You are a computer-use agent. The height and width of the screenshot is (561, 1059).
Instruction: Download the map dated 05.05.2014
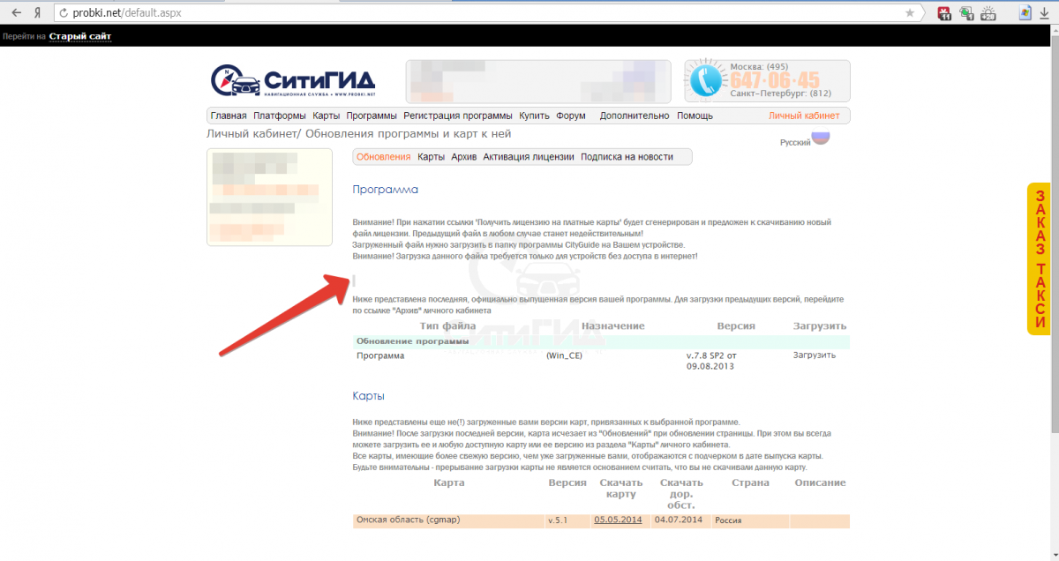pyautogui.click(x=616, y=520)
